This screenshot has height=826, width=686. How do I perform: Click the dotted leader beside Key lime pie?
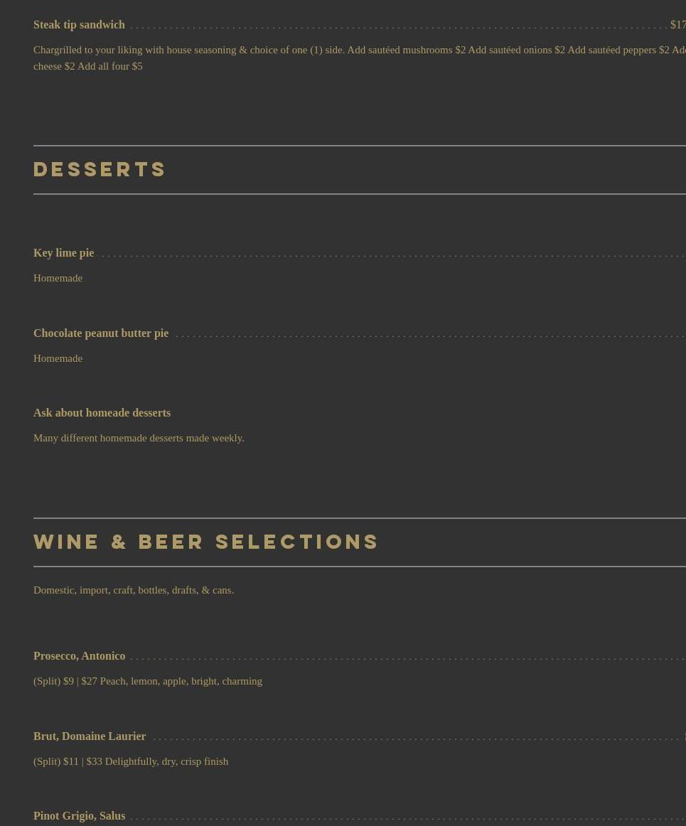391,254
